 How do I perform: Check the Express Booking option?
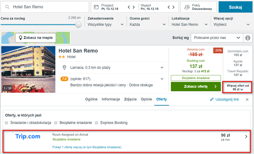[97, 123]
